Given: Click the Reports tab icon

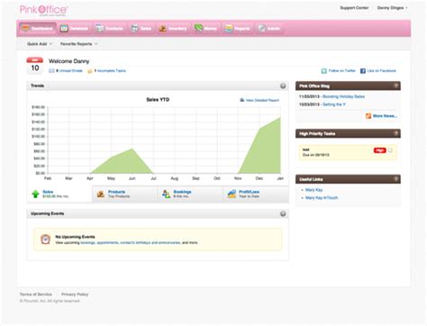Looking at the screenshot, I should pyautogui.click(x=229, y=29).
